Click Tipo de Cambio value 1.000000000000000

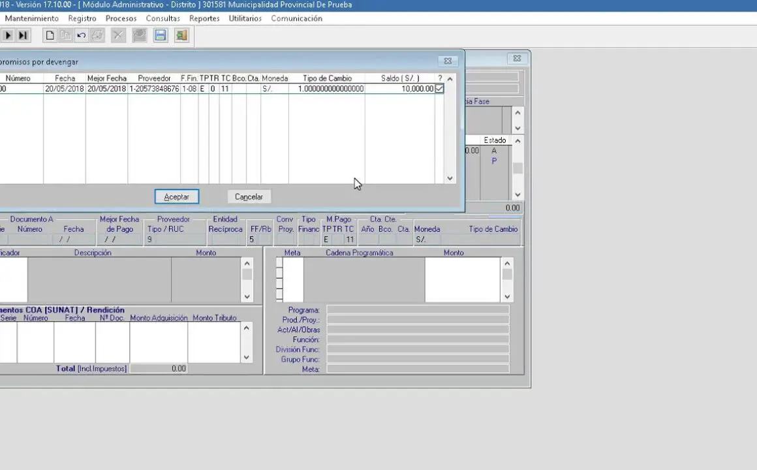pos(327,89)
